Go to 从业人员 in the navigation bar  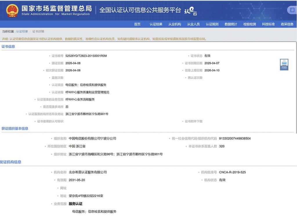pyautogui.click(x=193, y=24)
